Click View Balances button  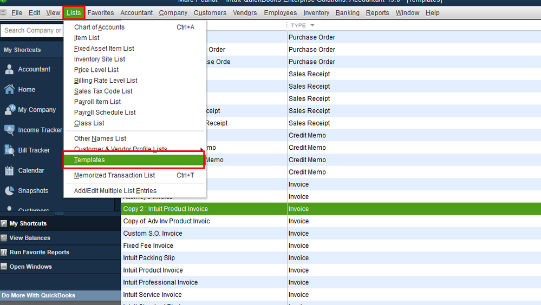pos(60,238)
